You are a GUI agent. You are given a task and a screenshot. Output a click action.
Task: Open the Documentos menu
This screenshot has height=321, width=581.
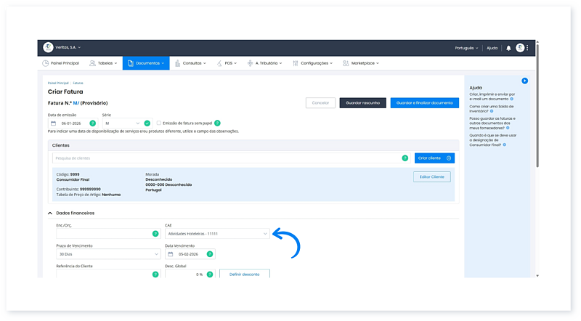tap(146, 63)
